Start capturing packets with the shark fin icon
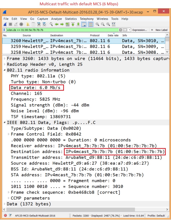The image size is (171, 220). 5,24
